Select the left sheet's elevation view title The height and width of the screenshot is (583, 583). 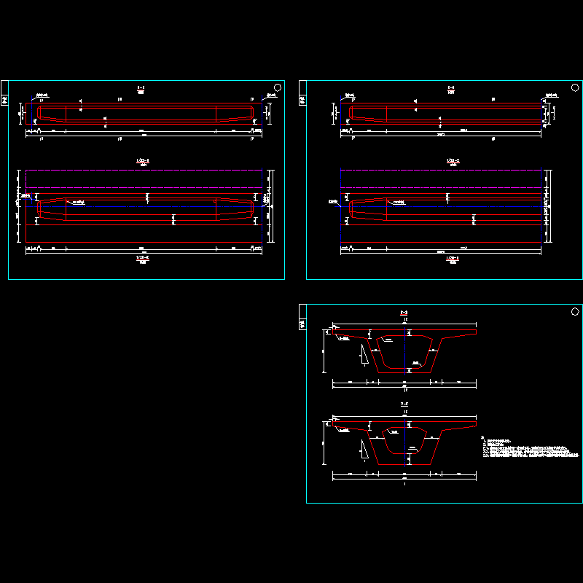tap(141, 90)
